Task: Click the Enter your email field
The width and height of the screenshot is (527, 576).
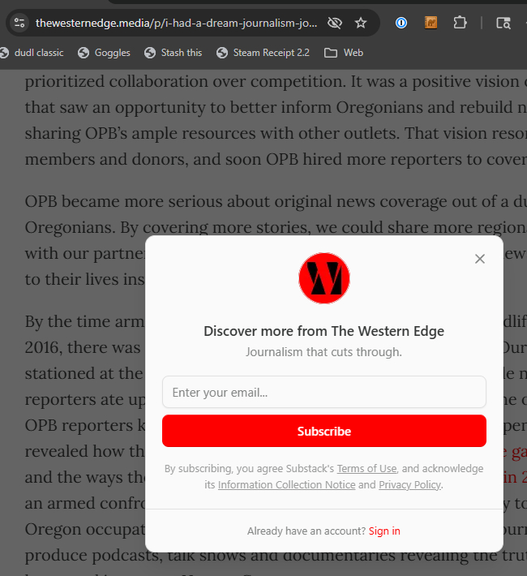Action: (x=324, y=393)
